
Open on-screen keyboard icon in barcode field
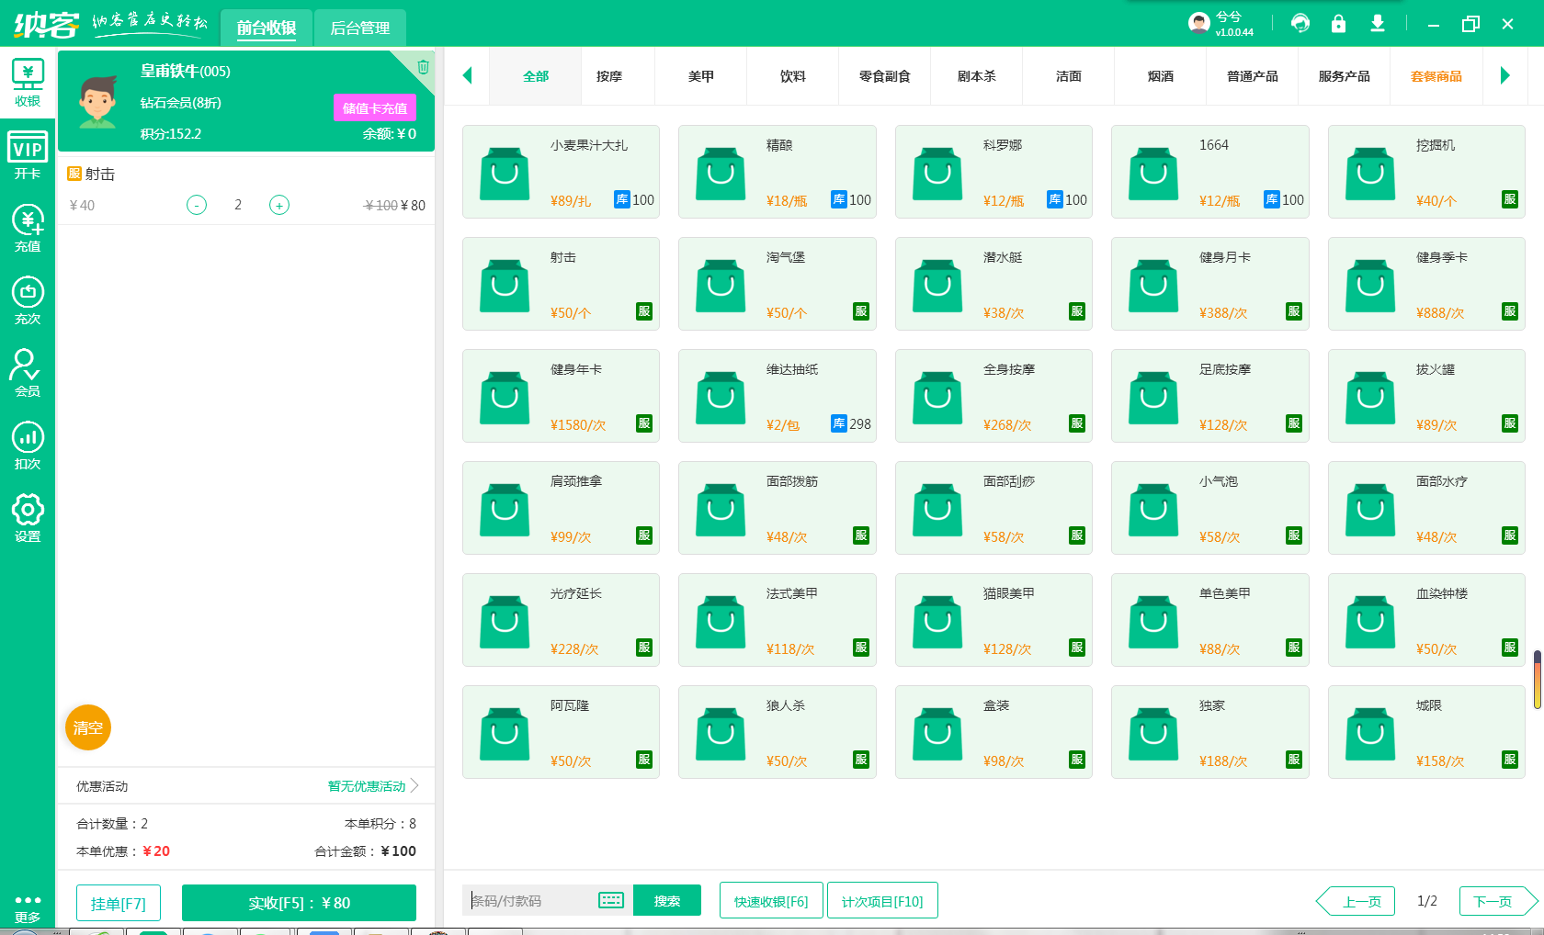(x=611, y=900)
